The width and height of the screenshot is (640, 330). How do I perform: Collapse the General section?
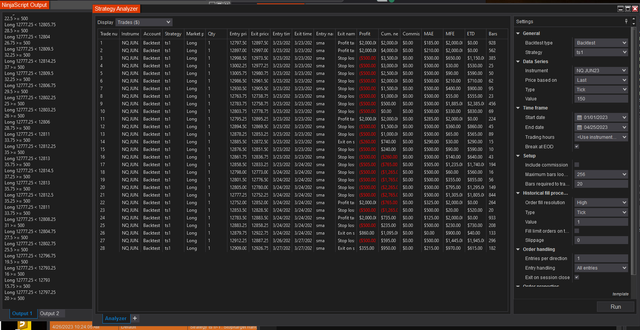coord(518,33)
